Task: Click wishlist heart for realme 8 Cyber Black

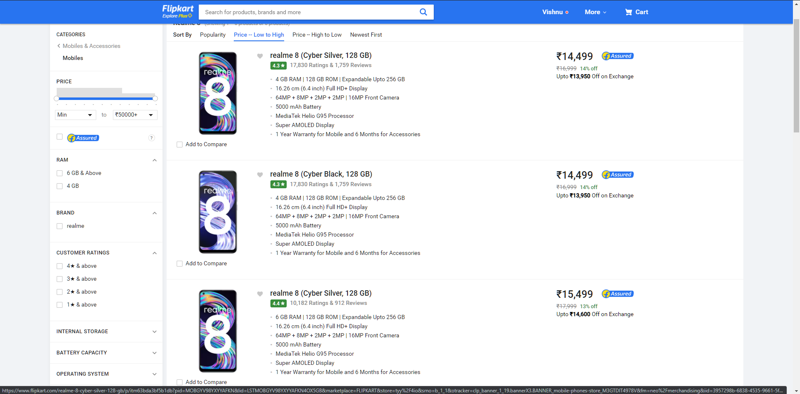Action: tap(260, 175)
